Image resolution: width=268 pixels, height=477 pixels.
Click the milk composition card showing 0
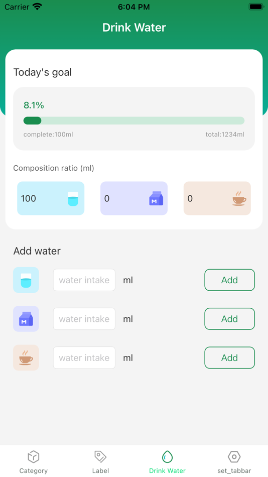134,198
